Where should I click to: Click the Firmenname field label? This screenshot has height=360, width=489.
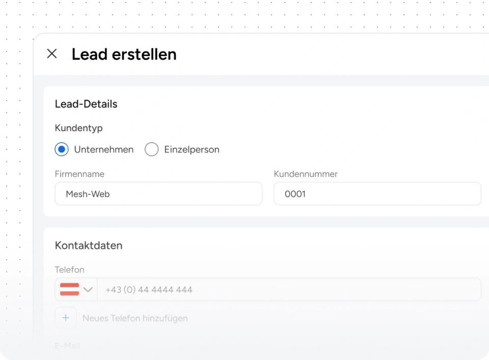[79, 174]
